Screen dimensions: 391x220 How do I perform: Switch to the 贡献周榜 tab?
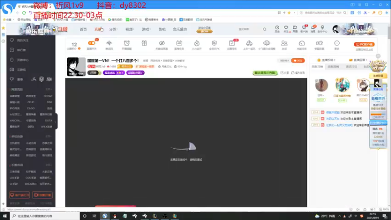click(333, 66)
